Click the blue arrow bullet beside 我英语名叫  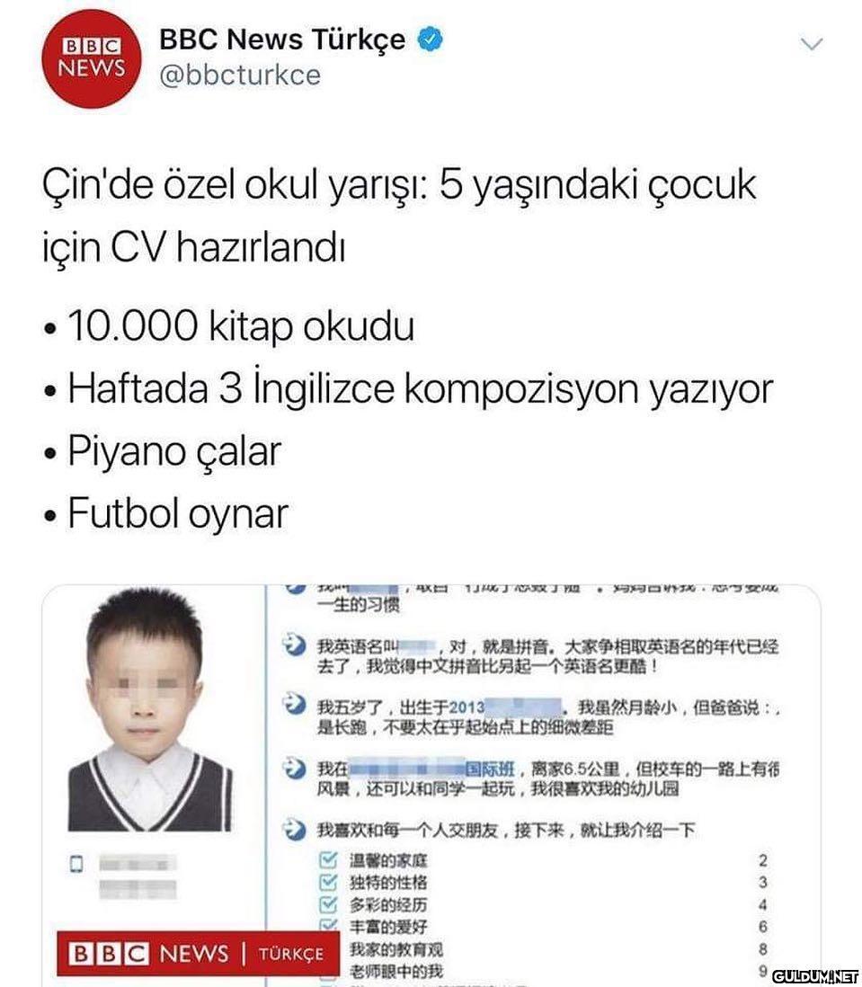click(x=294, y=645)
